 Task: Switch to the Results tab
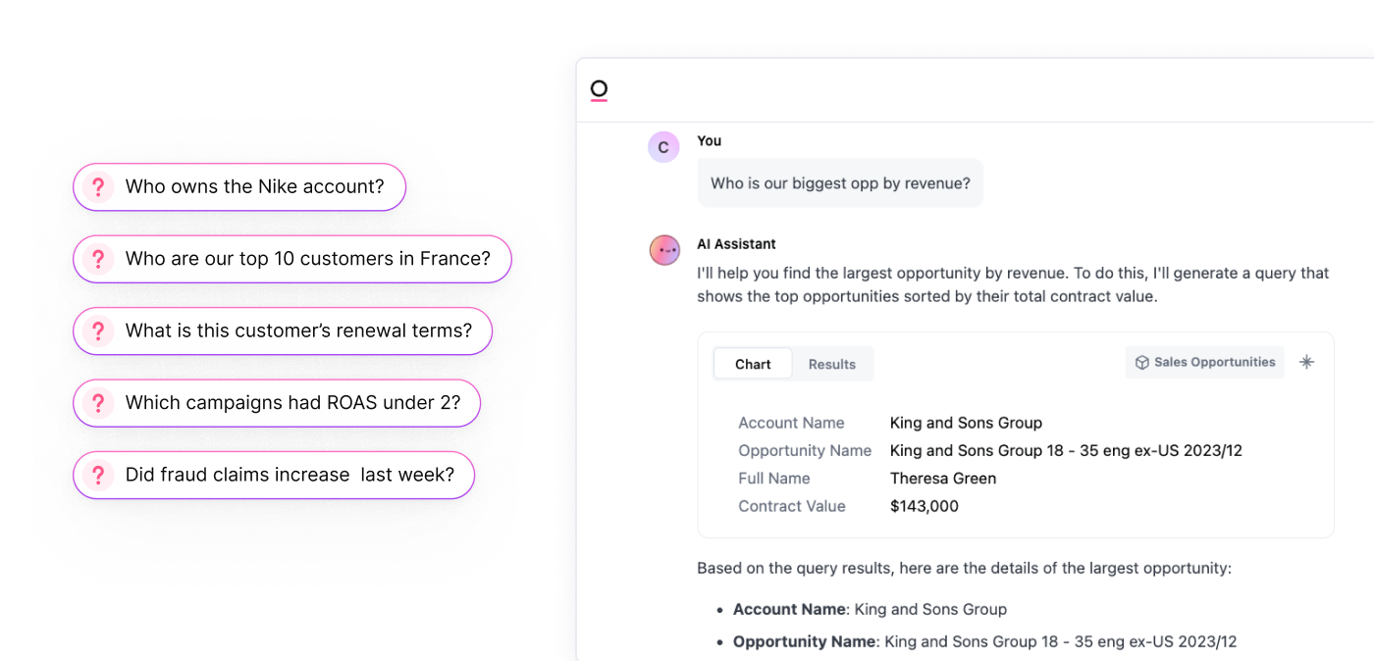click(x=831, y=364)
